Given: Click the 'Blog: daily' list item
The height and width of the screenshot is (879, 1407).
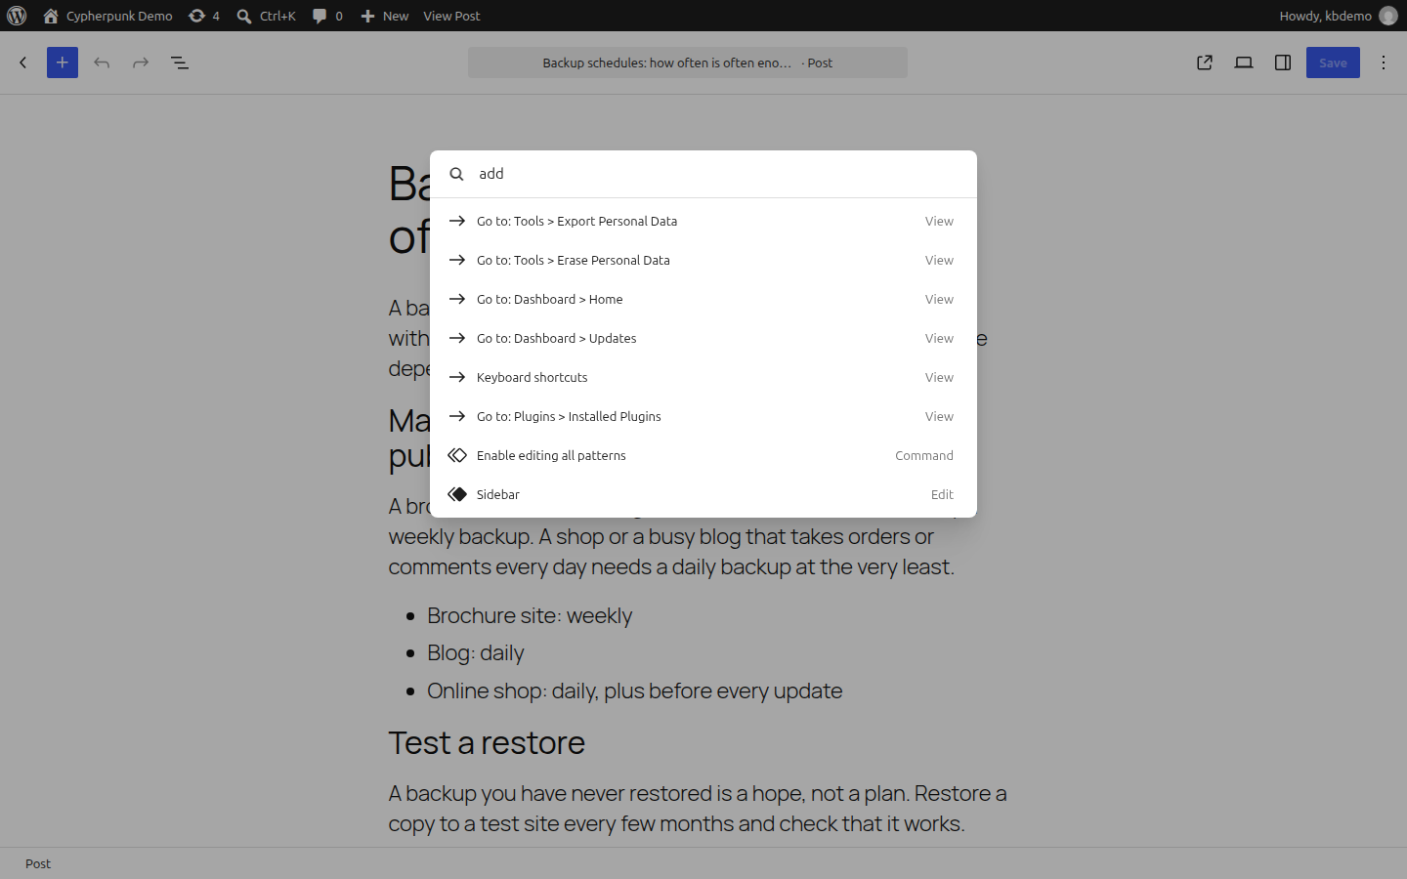Looking at the screenshot, I should (476, 653).
